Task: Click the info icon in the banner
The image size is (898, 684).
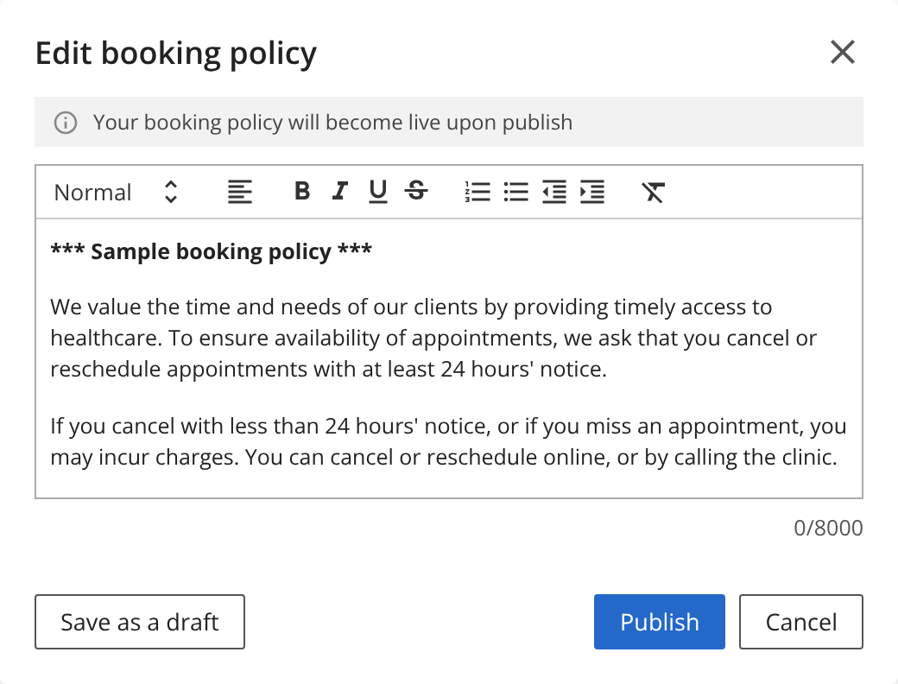Action: click(66, 123)
